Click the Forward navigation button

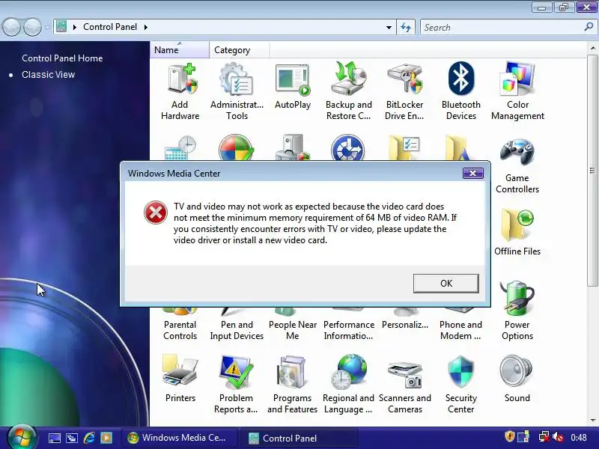click(x=32, y=27)
